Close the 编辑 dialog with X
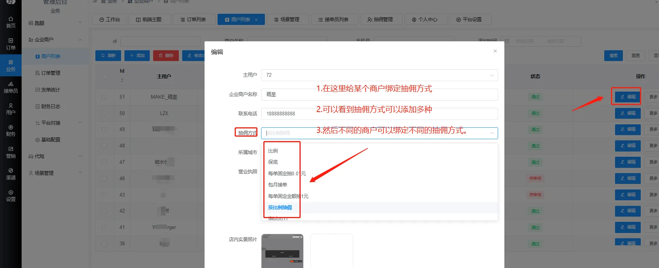Image resolution: width=659 pixels, height=268 pixels. tap(495, 51)
